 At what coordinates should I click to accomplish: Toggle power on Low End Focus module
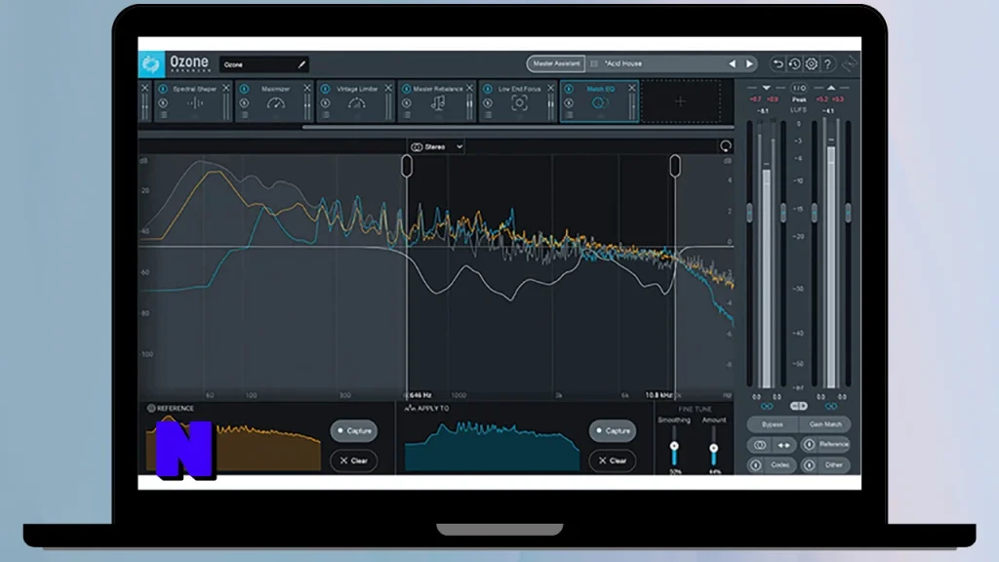[488, 89]
